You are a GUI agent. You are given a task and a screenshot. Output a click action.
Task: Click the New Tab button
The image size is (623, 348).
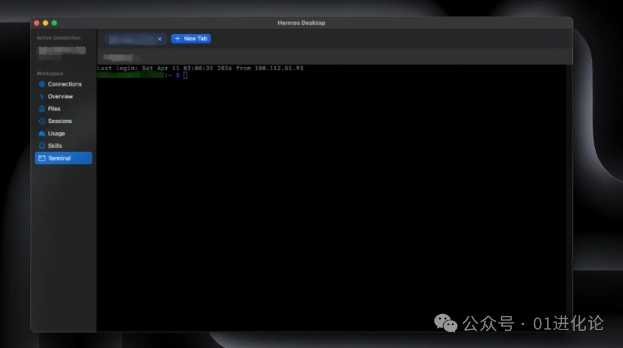coord(191,39)
